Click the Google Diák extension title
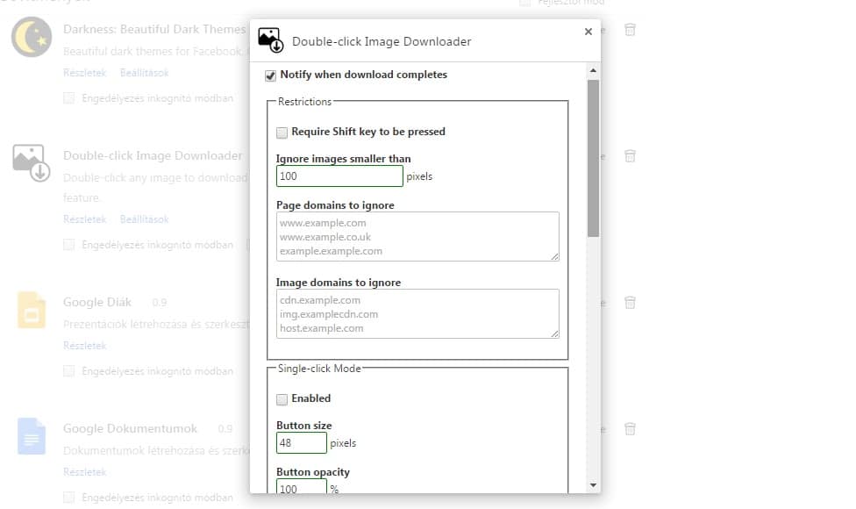 click(97, 302)
